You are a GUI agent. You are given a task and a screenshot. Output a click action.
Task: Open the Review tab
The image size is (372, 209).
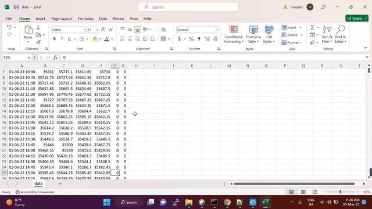click(x=118, y=19)
